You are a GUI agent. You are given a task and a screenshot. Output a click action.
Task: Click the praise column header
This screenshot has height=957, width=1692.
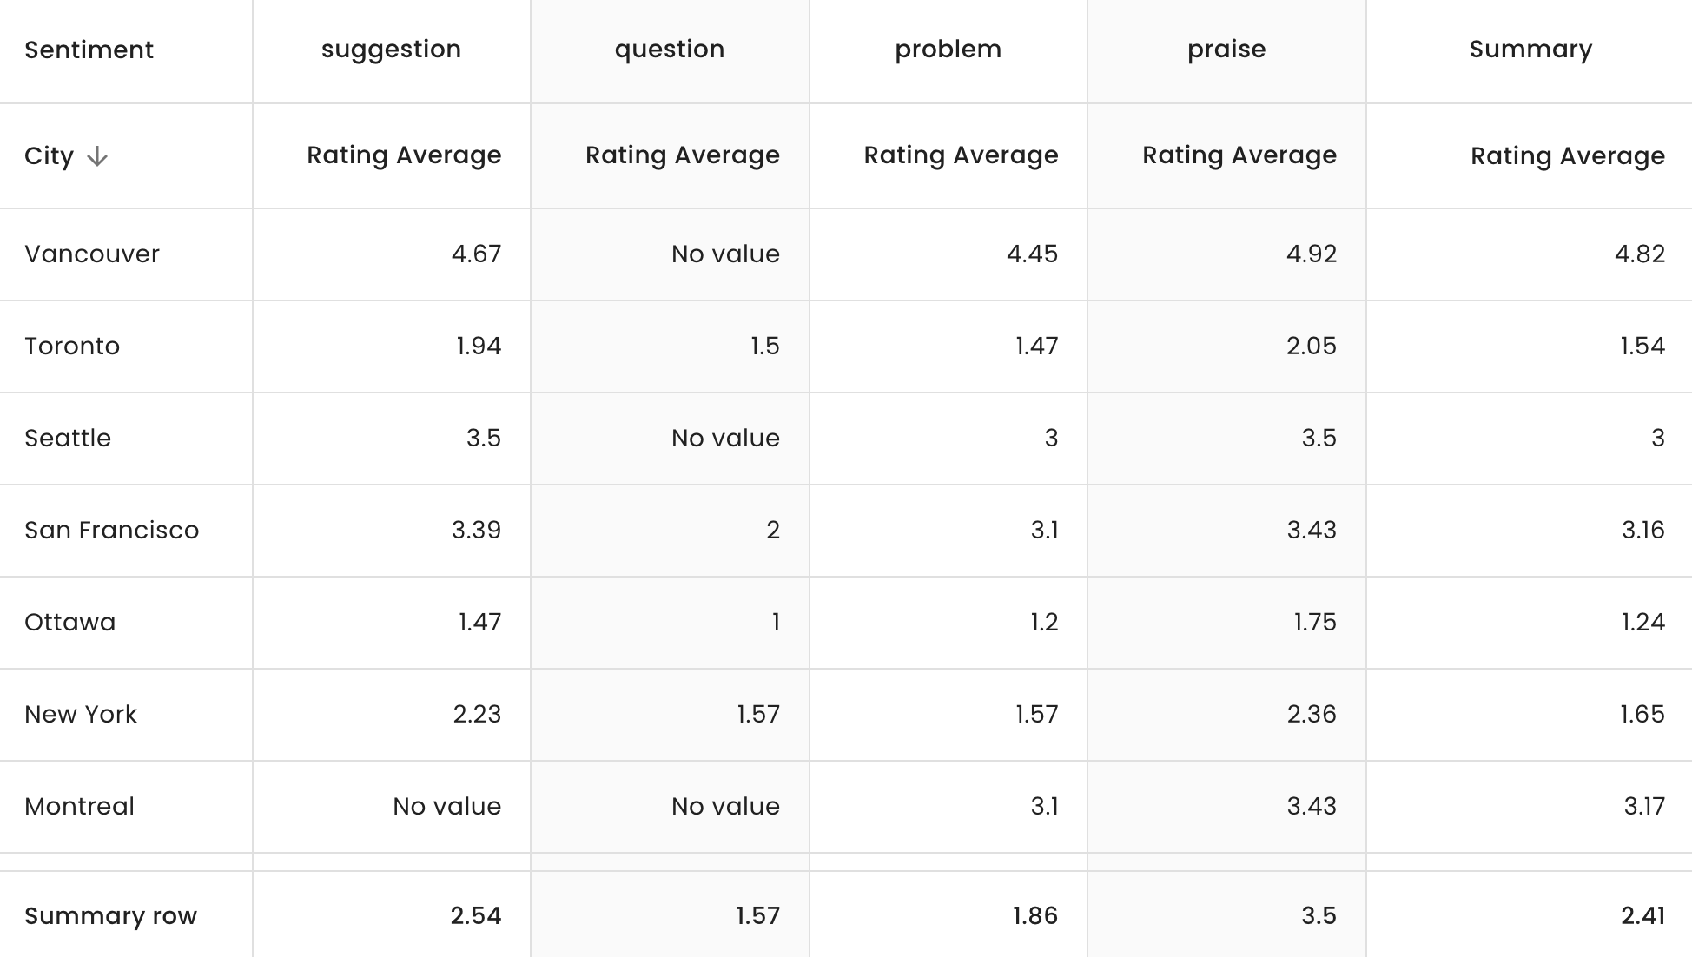click(1226, 49)
